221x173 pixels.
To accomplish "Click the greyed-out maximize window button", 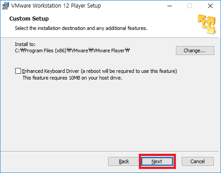I will pyautogui.click(x=190, y=6).
